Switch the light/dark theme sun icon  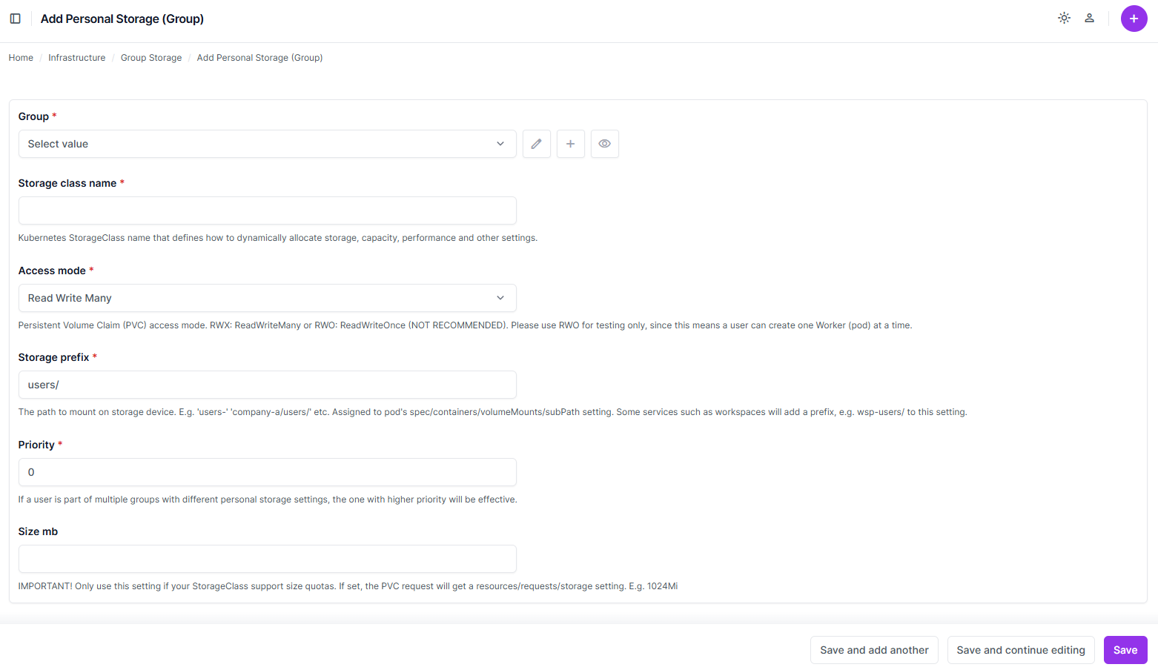1064,19
